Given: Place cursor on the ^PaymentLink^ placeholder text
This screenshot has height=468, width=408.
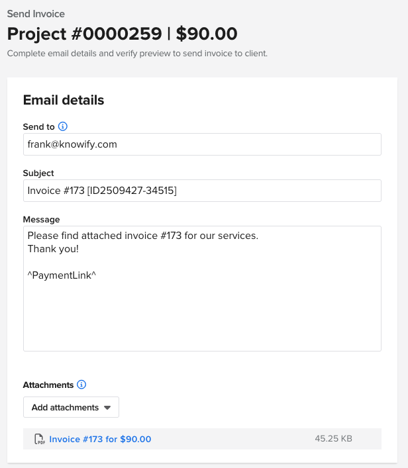Looking at the screenshot, I should tap(62, 275).
